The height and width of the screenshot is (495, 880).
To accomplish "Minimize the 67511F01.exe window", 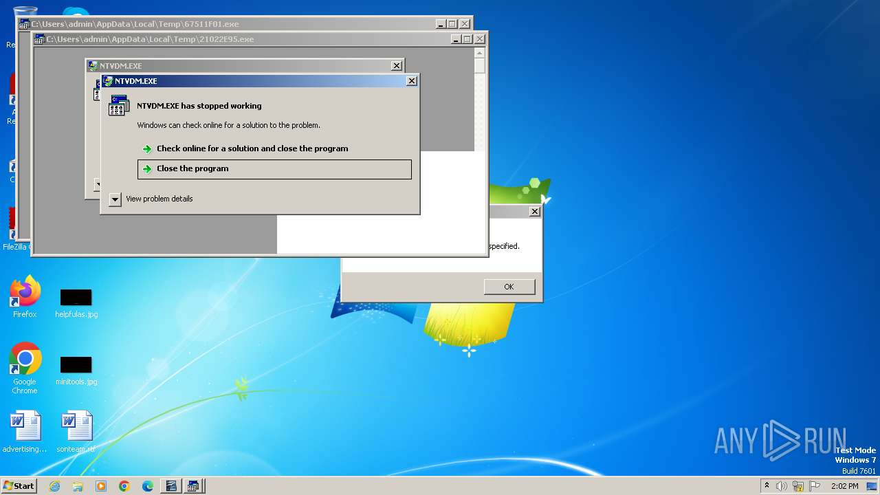I will [441, 24].
